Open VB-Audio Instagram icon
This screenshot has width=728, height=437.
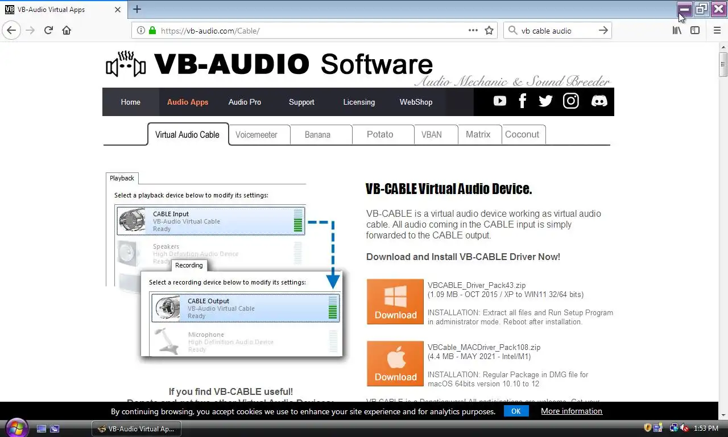click(x=571, y=101)
